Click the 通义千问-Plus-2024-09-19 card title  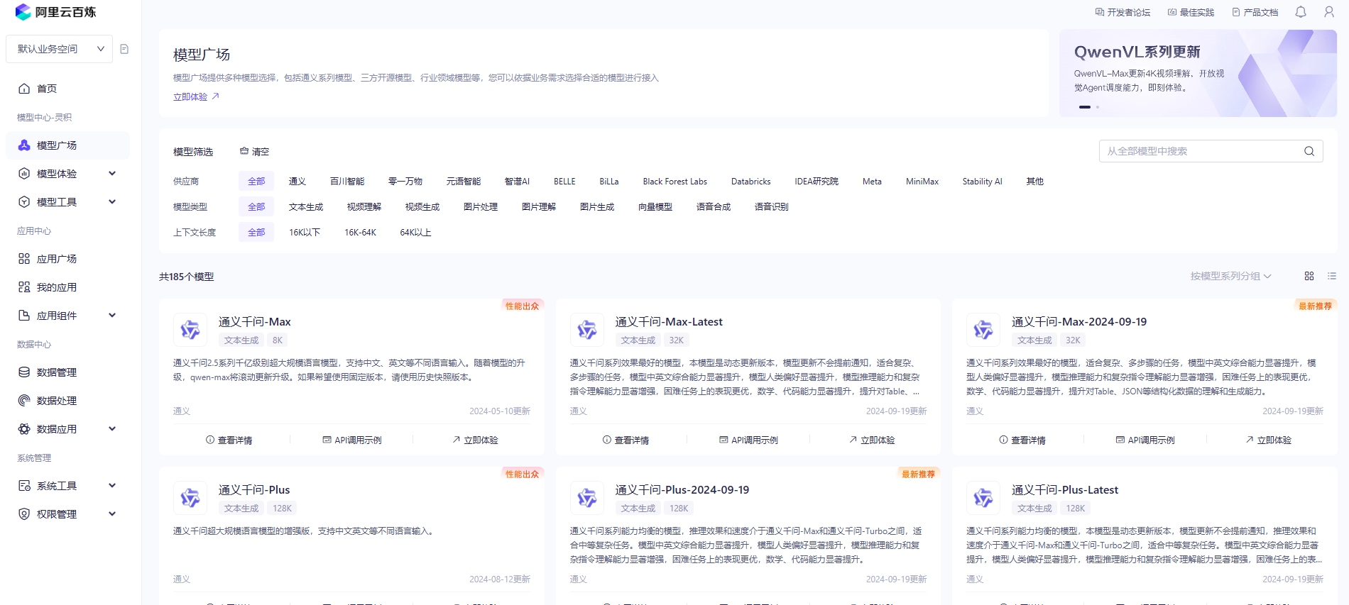[682, 490]
